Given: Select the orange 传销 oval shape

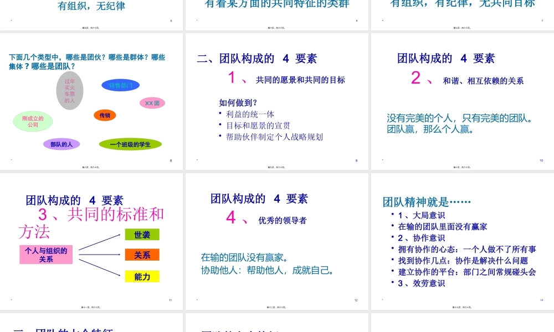Looking at the screenshot, I should click(x=105, y=116).
